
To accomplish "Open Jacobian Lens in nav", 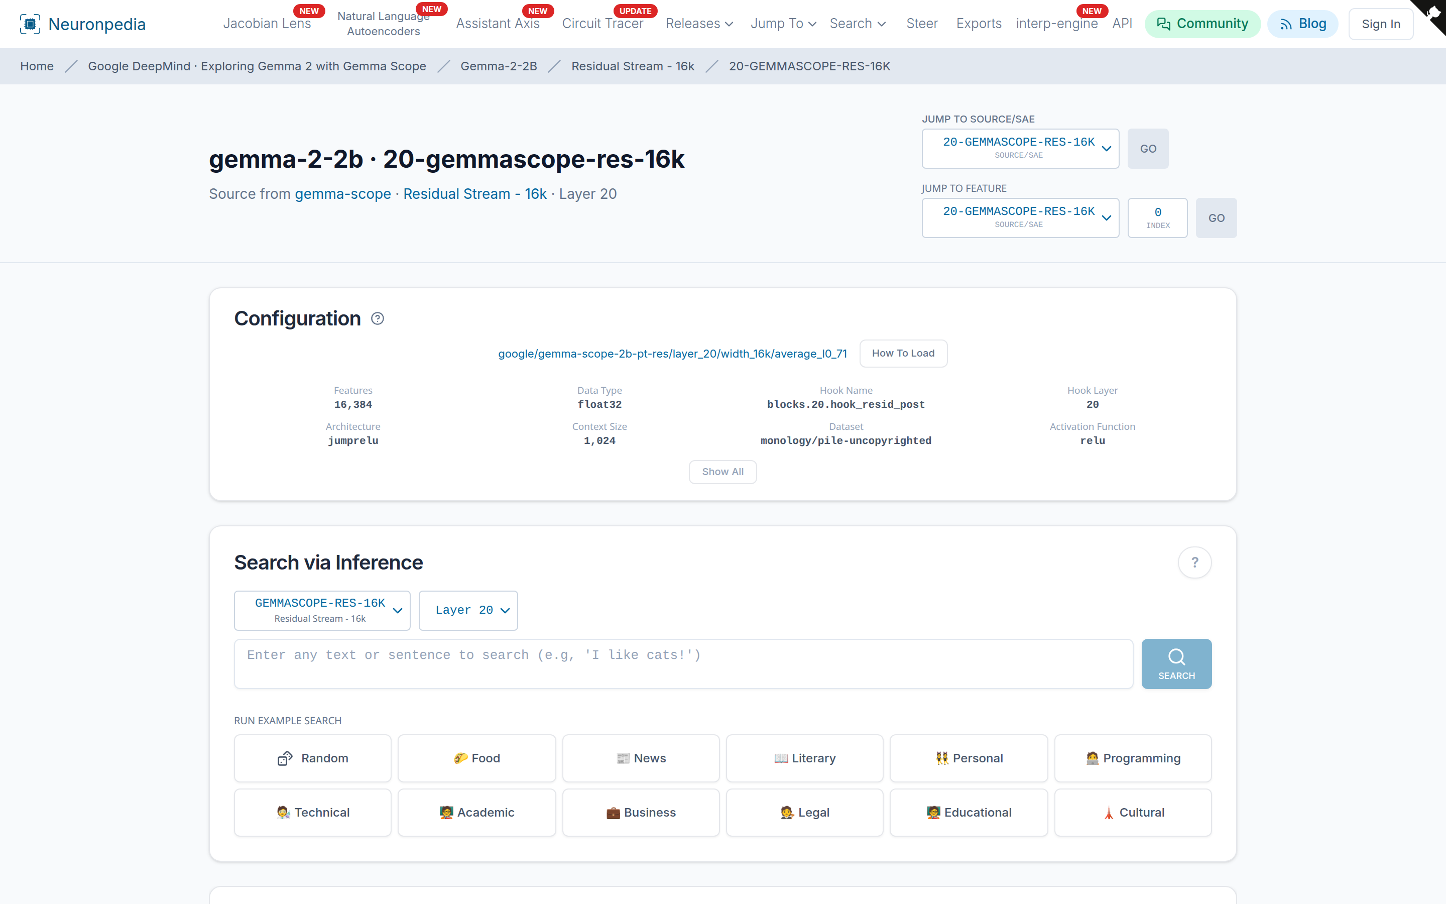I will coord(267,24).
